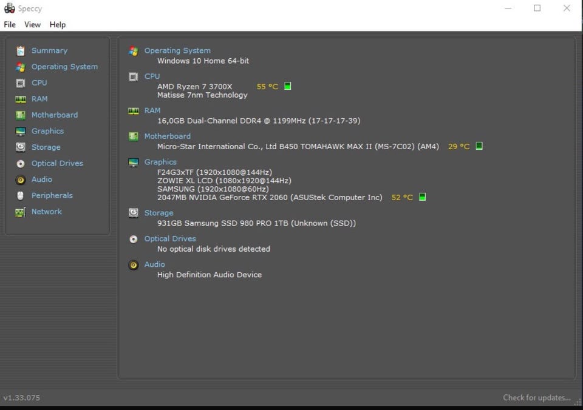Image resolution: width=583 pixels, height=410 pixels.
Task: Select Graphics in the sidebar
Action: pos(47,131)
